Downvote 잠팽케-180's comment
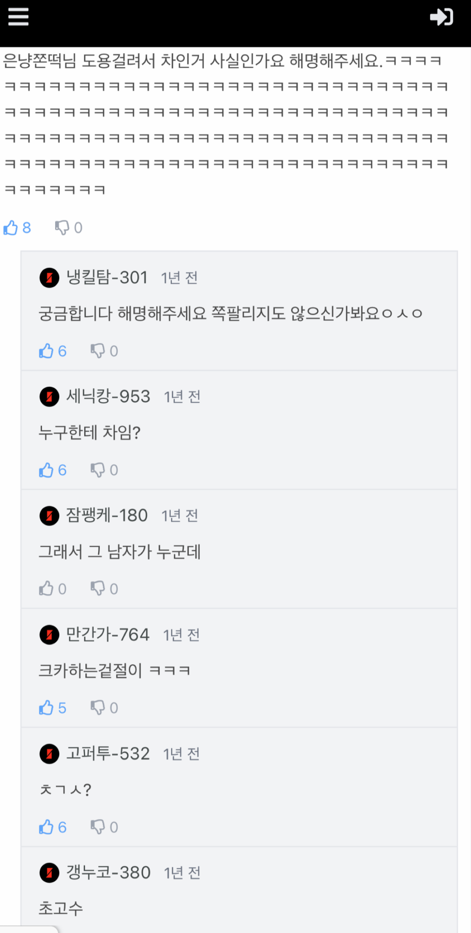Image resolution: width=471 pixels, height=933 pixels. [98, 589]
